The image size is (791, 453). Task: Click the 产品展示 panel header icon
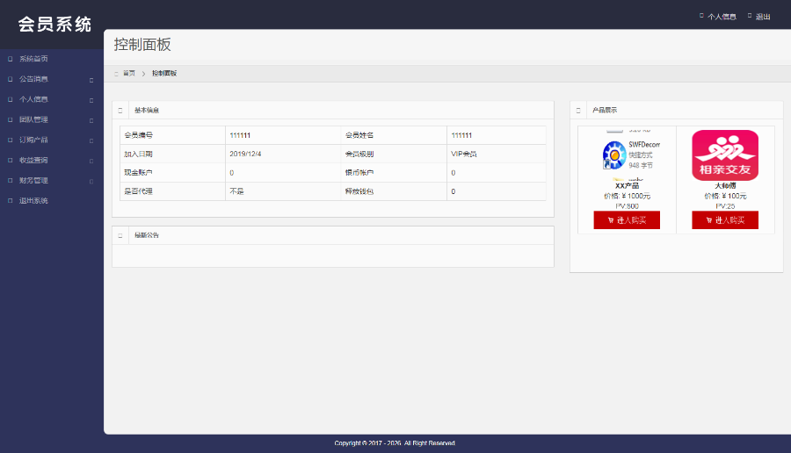point(578,111)
